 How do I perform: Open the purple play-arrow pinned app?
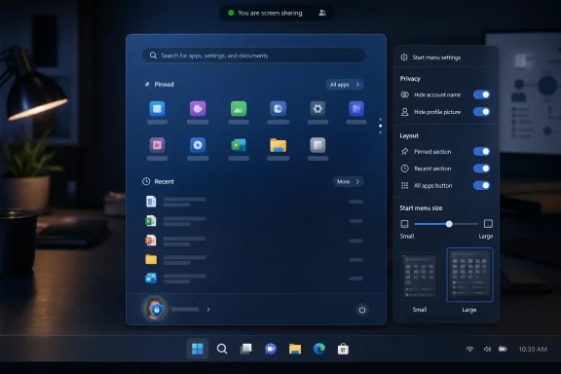click(x=356, y=109)
